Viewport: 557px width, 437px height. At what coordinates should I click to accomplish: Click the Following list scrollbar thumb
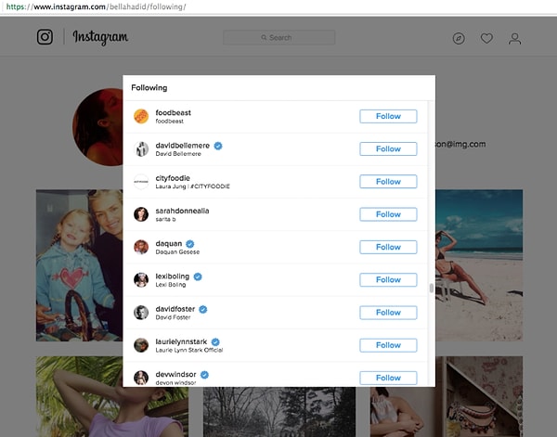(x=430, y=287)
